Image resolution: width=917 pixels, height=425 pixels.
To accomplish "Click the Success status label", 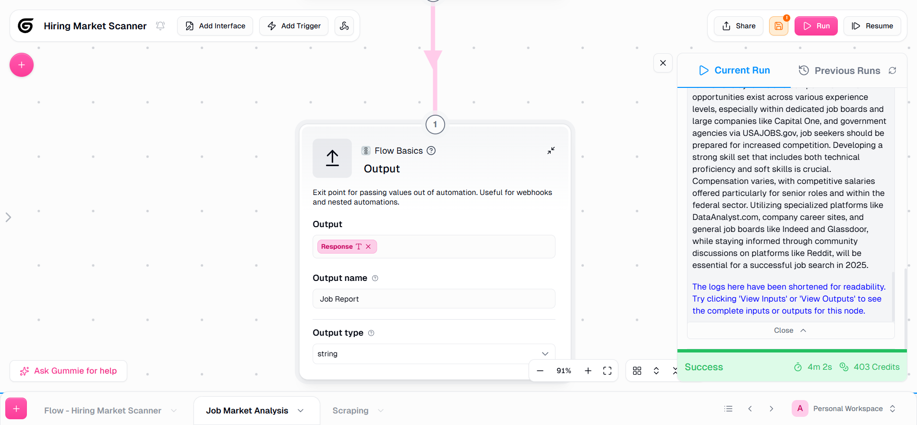I will pyautogui.click(x=704, y=367).
